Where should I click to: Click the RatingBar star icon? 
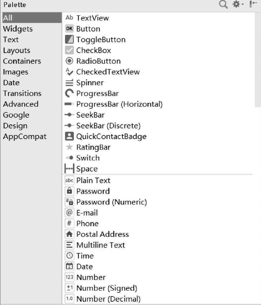[70, 147]
